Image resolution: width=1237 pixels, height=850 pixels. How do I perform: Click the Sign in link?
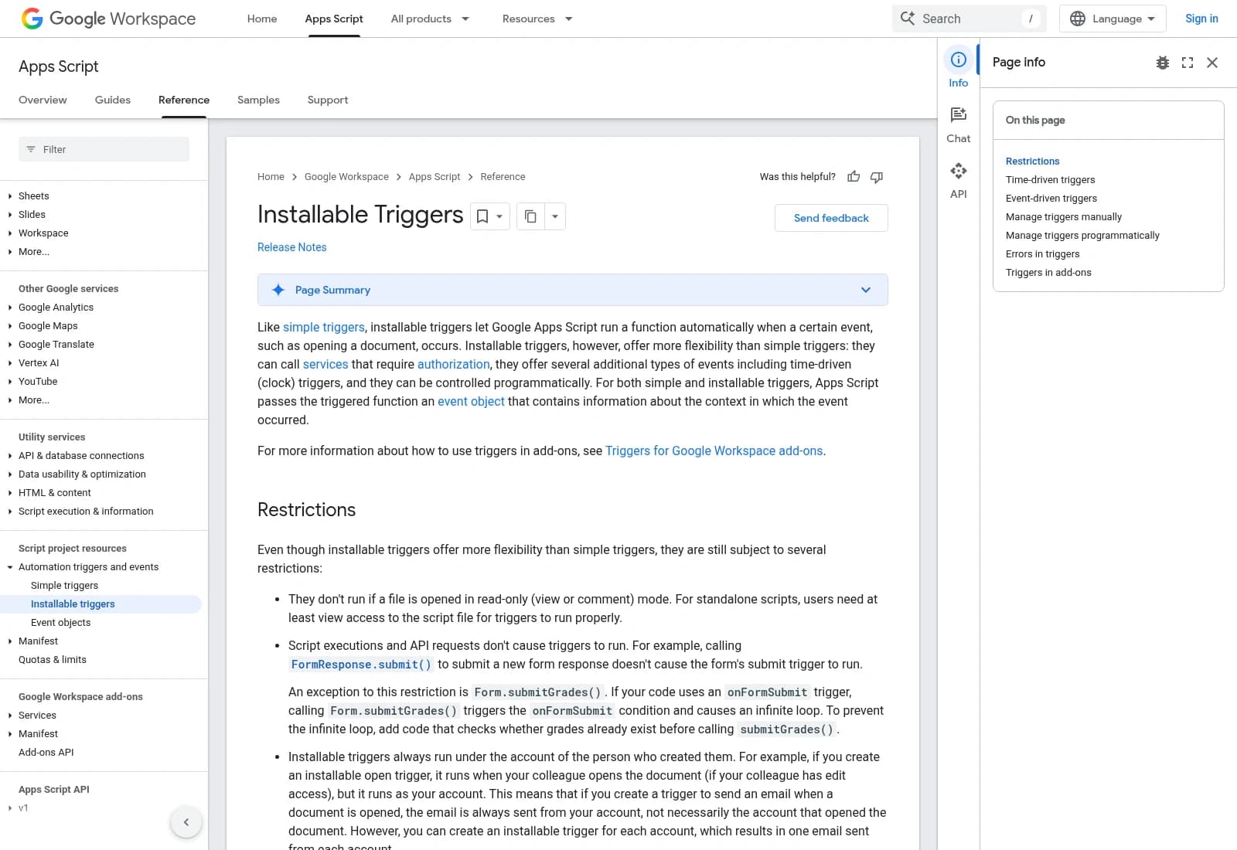[x=1201, y=19]
